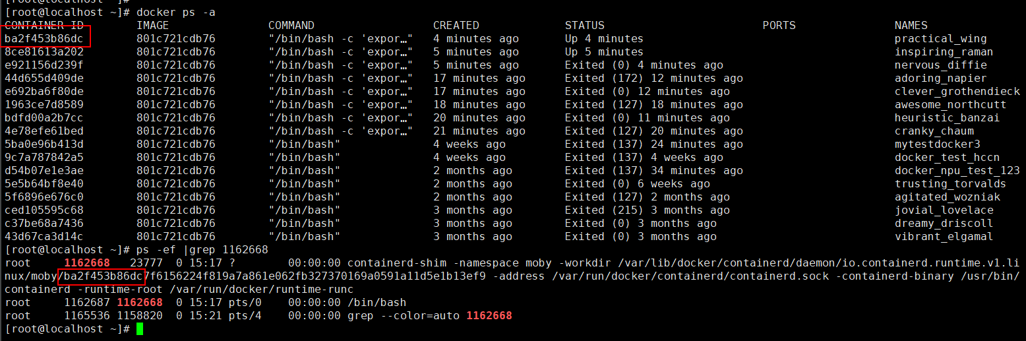Click the 'grep --color=auto' command text
Image resolution: width=1026 pixels, height=341 pixels.
(404, 316)
